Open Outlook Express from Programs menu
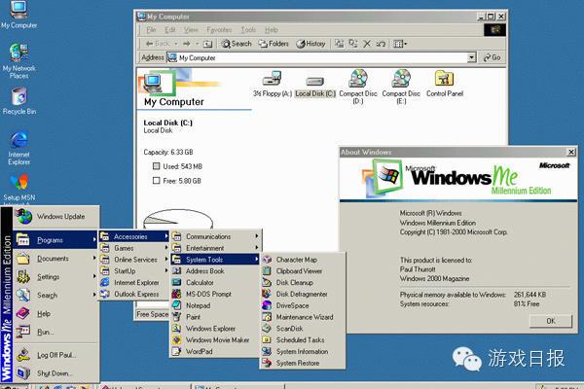The height and width of the screenshot is (389, 584). (134, 294)
